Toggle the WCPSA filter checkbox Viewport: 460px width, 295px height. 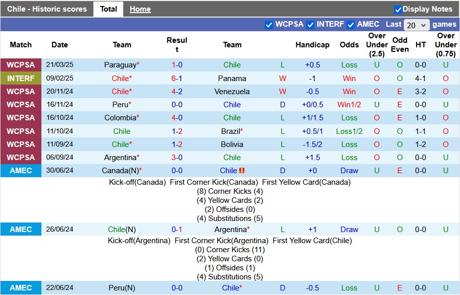[x=269, y=25]
